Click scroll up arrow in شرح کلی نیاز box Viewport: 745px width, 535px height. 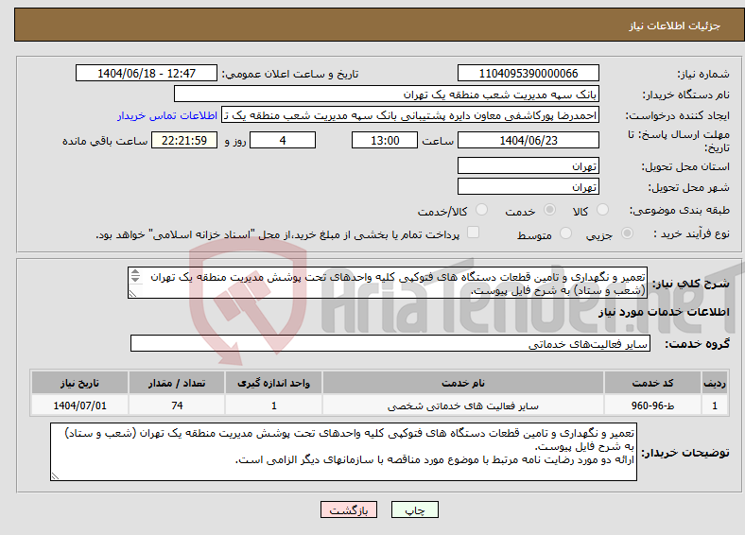[x=135, y=272]
